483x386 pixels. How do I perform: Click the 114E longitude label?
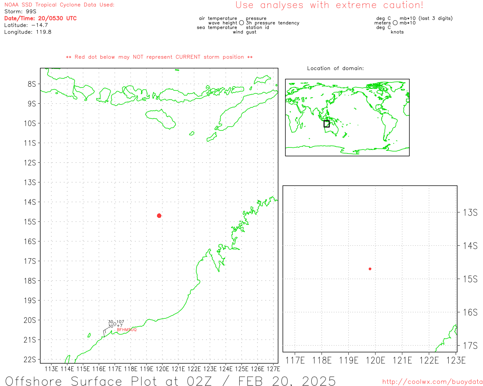[68, 369]
